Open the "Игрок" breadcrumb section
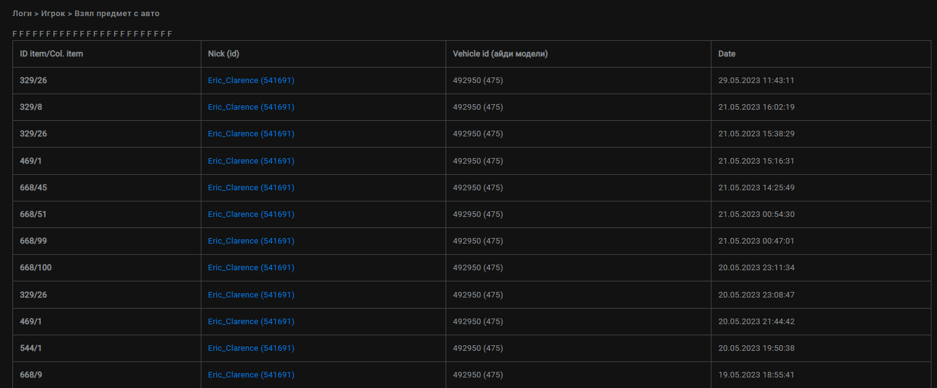Viewport: 937px width, 388px height. [x=53, y=13]
